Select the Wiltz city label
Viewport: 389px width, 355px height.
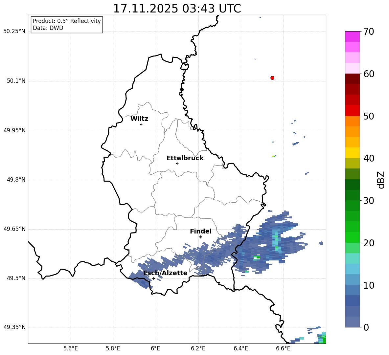139,119
